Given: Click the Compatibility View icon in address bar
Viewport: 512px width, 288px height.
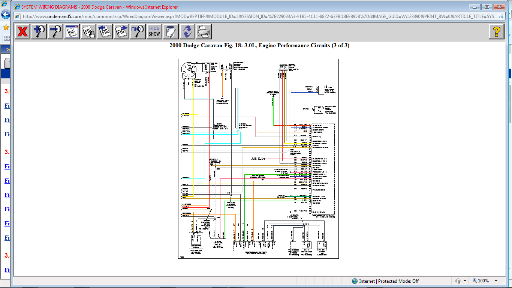Looking at the screenshot, I should click(501, 16).
